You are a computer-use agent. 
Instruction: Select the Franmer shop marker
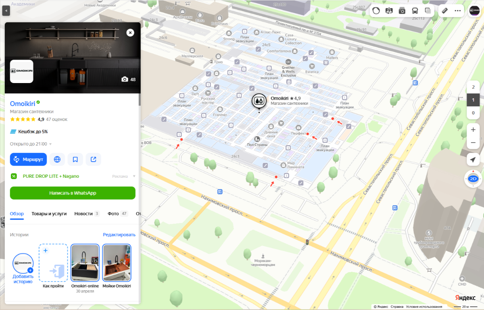(x=220, y=109)
